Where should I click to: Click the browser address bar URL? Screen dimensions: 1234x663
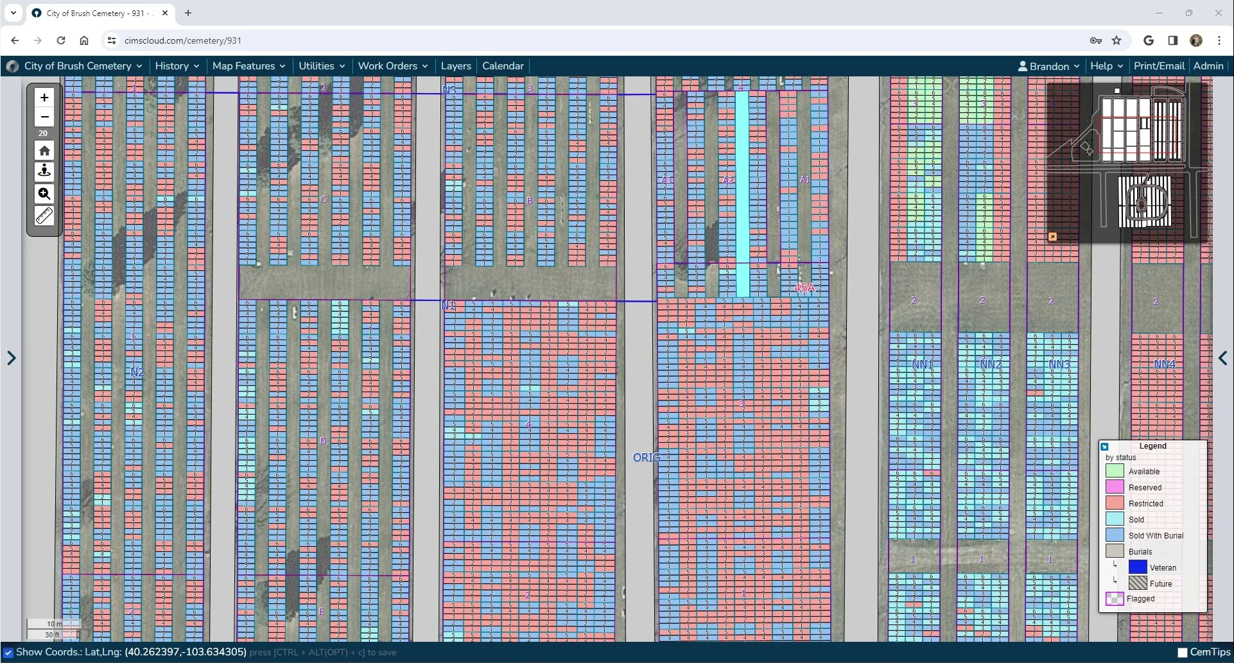click(183, 40)
